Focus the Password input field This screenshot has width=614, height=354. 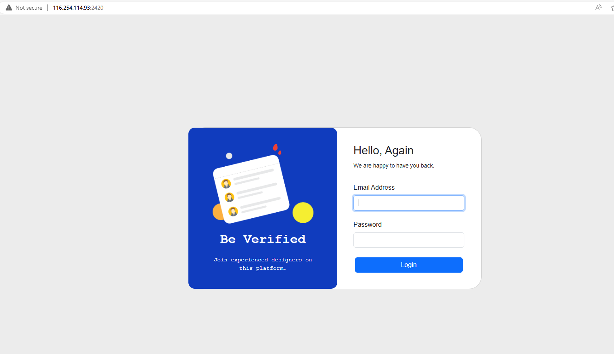point(409,240)
